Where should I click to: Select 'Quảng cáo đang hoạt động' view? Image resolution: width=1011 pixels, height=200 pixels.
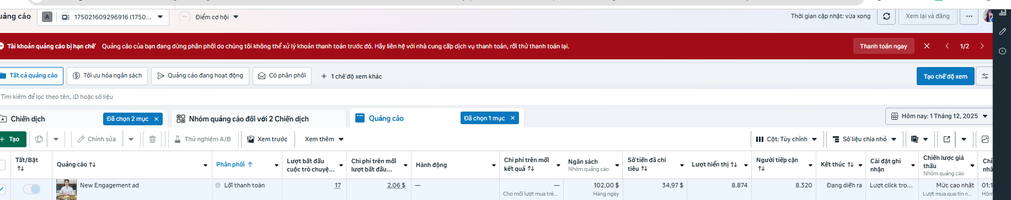(200, 76)
